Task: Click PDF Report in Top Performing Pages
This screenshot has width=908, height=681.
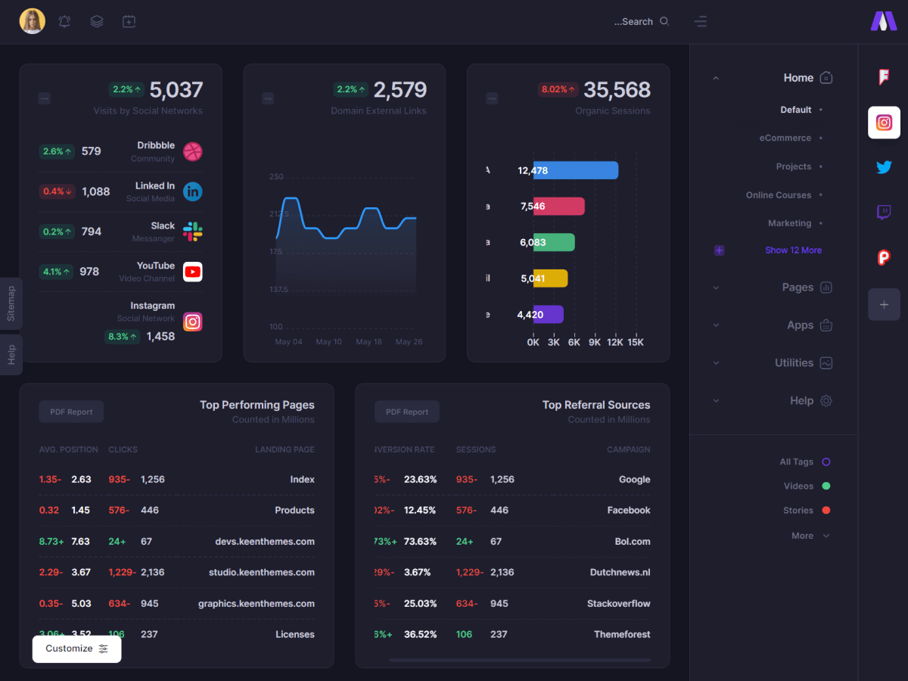Action: [71, 412]
